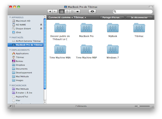The height and width of the screenshot is (119, 162).
Task: Open Mac'Attitude folder under EMPLACEMENTS
Action: tap(26, 76)
